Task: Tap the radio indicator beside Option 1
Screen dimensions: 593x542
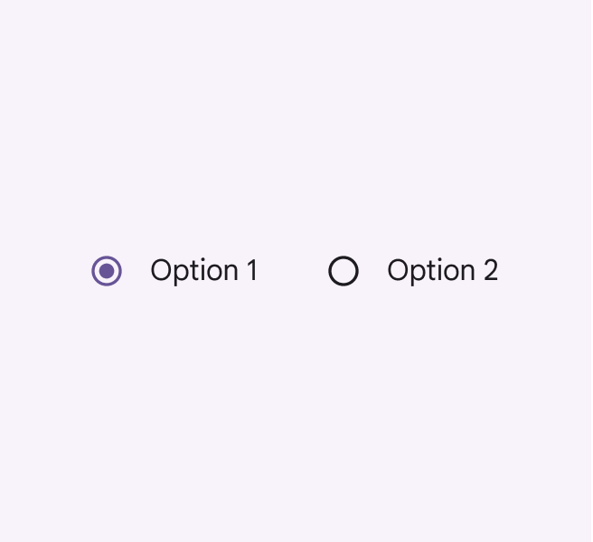Action: tap(107, 271)
